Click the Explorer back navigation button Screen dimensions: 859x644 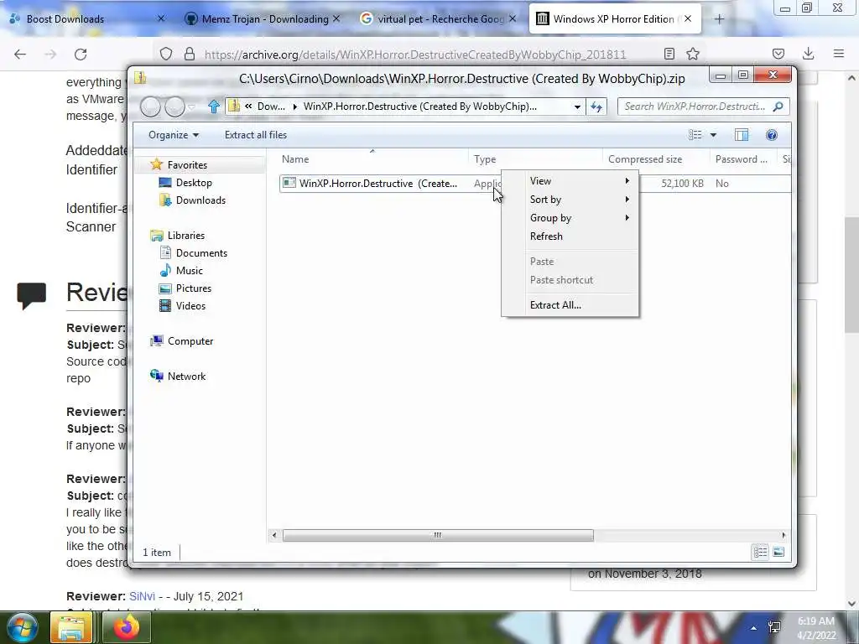coord(150,106)
